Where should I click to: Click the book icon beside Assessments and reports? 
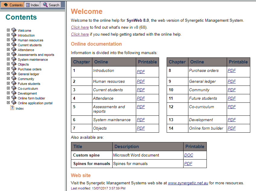[14, 54]
